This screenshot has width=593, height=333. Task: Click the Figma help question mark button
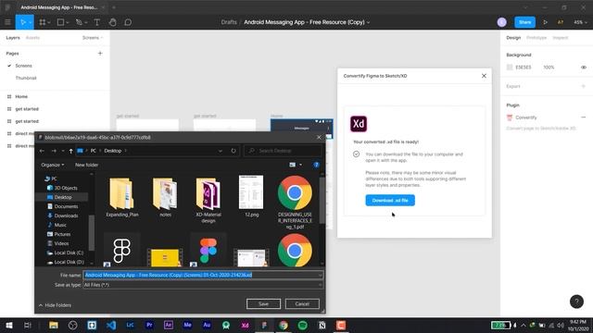[576, 302]
